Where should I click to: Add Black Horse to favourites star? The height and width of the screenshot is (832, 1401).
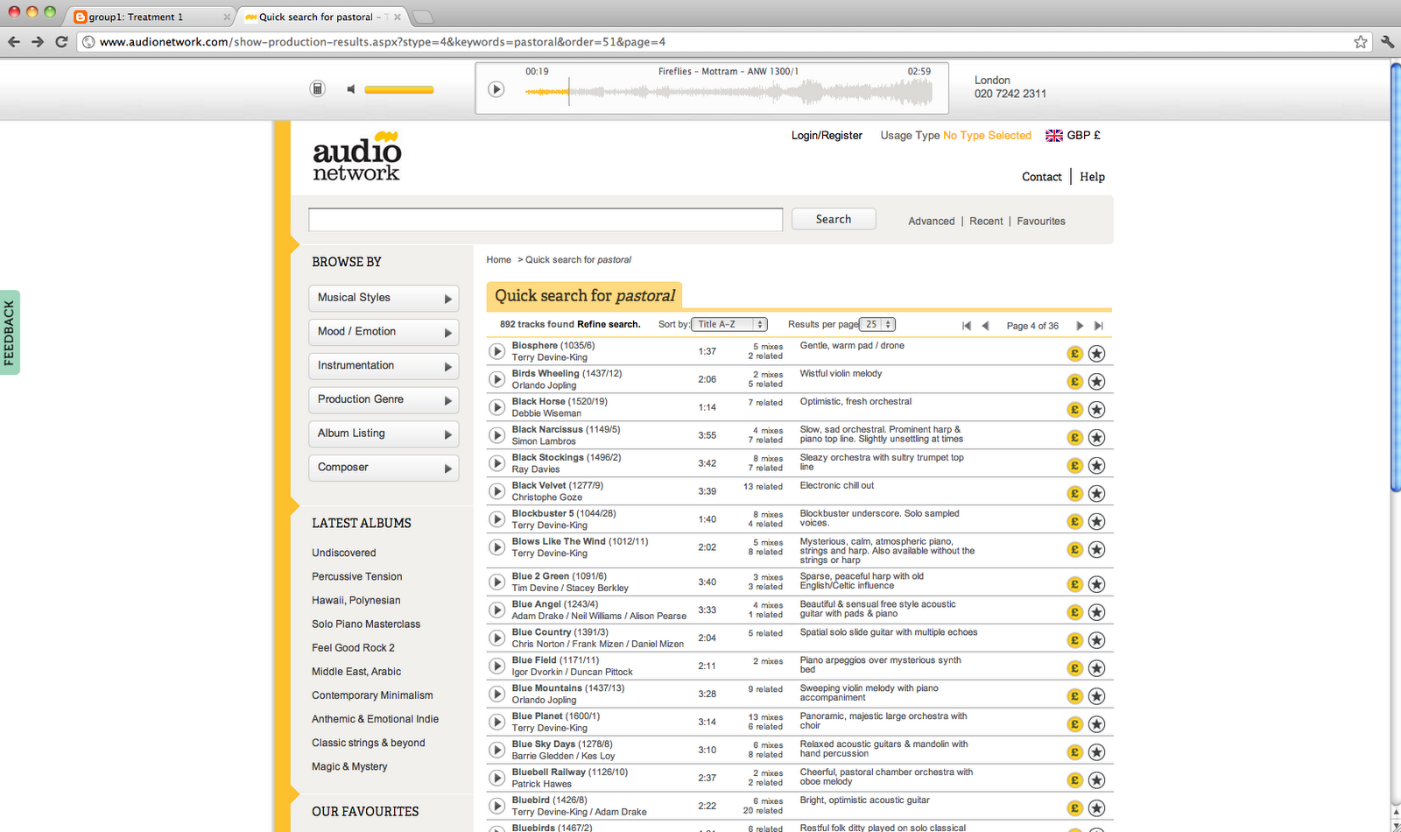click(x=1096, y=410)
